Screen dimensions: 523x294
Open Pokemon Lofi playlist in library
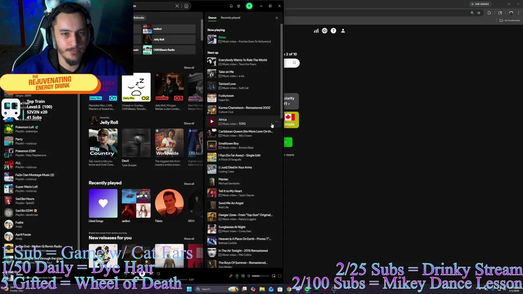point(40,129)
